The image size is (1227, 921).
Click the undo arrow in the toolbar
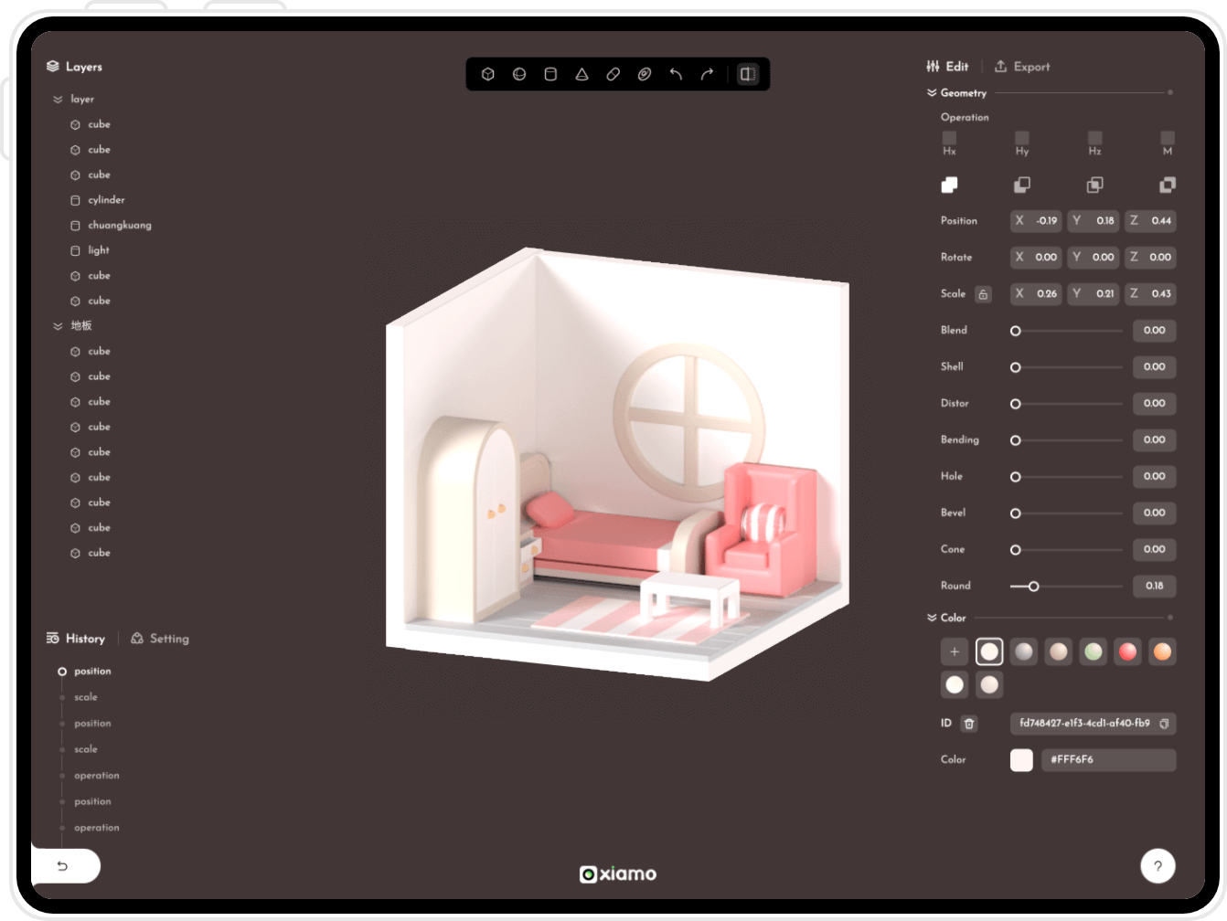(676, 74)
